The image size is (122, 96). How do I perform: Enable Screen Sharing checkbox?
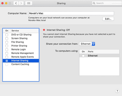[x=7, y=38]
